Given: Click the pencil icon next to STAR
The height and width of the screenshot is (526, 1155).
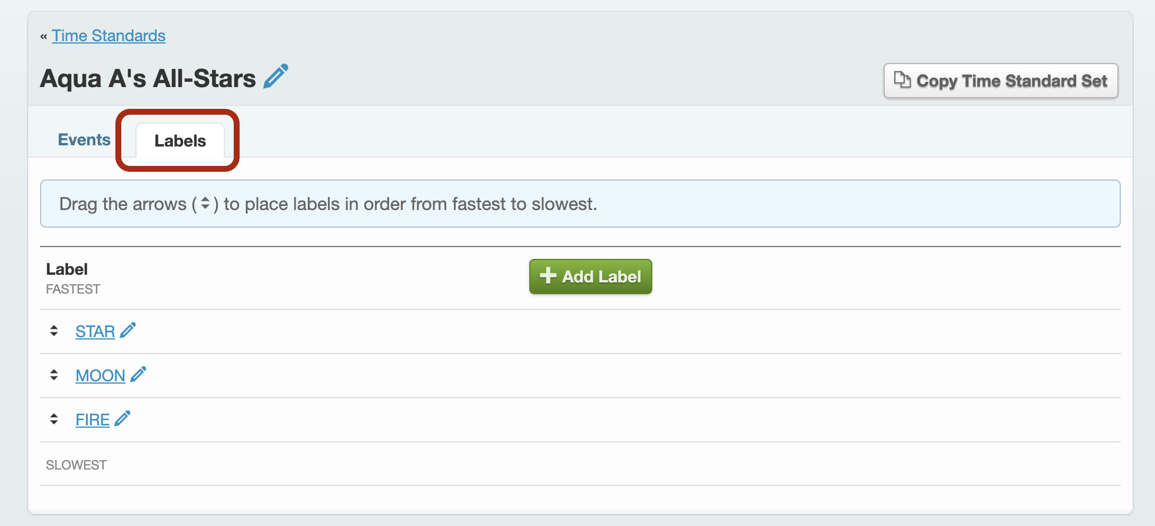Looking at the screenshot, I should (128, 330).
